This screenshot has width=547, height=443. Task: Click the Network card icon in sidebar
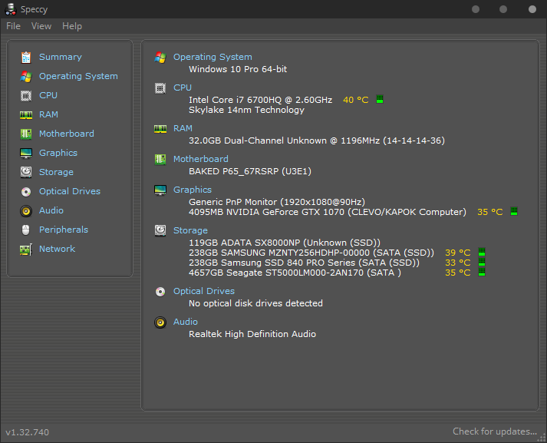26,250
